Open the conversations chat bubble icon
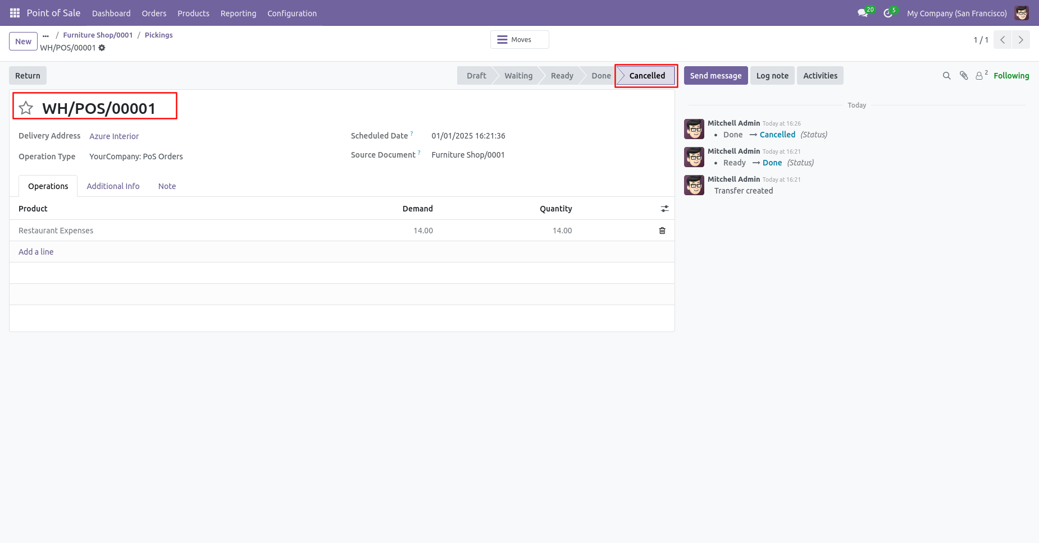Screen dimensions: 1039x543 tap(863, 13)
